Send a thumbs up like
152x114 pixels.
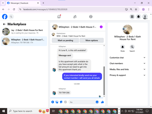tap(102, 102)
